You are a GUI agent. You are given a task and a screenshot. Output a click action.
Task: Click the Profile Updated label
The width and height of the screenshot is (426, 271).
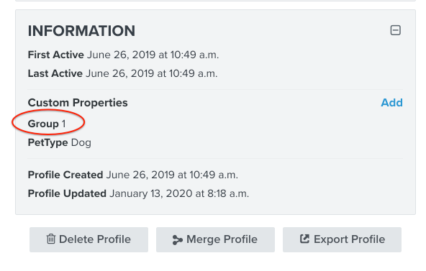tap(67, 193)
